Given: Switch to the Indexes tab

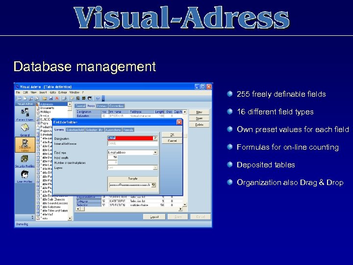Looking at the screenshot, I should click(102, 106).
